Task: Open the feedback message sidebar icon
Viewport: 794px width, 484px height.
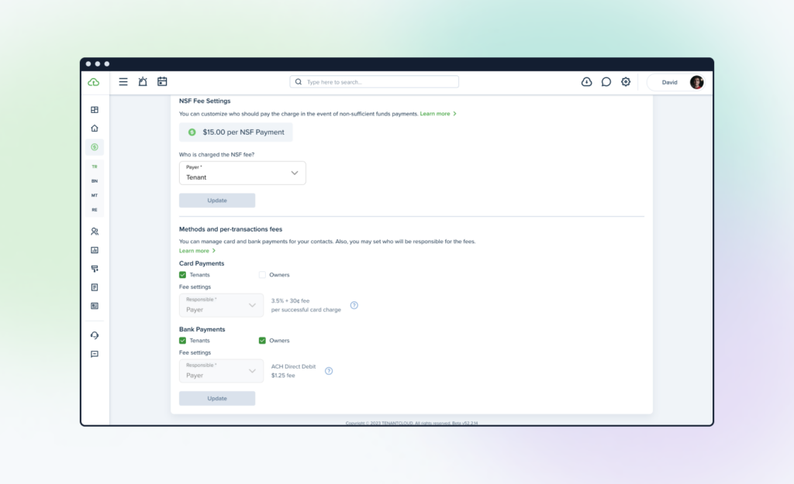Action: click(x=95, y=354)
